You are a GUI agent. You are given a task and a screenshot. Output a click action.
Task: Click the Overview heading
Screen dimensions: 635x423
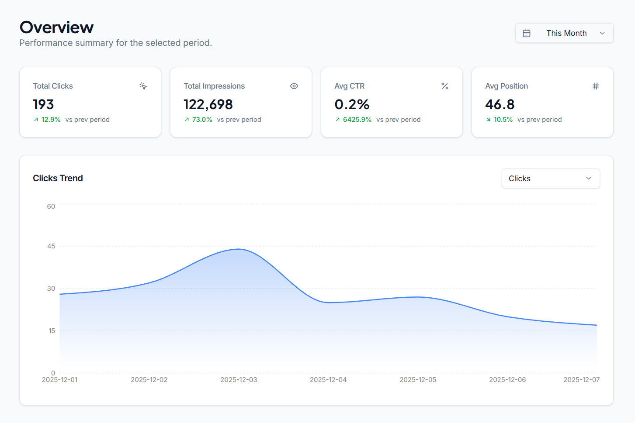coord(56,27)
